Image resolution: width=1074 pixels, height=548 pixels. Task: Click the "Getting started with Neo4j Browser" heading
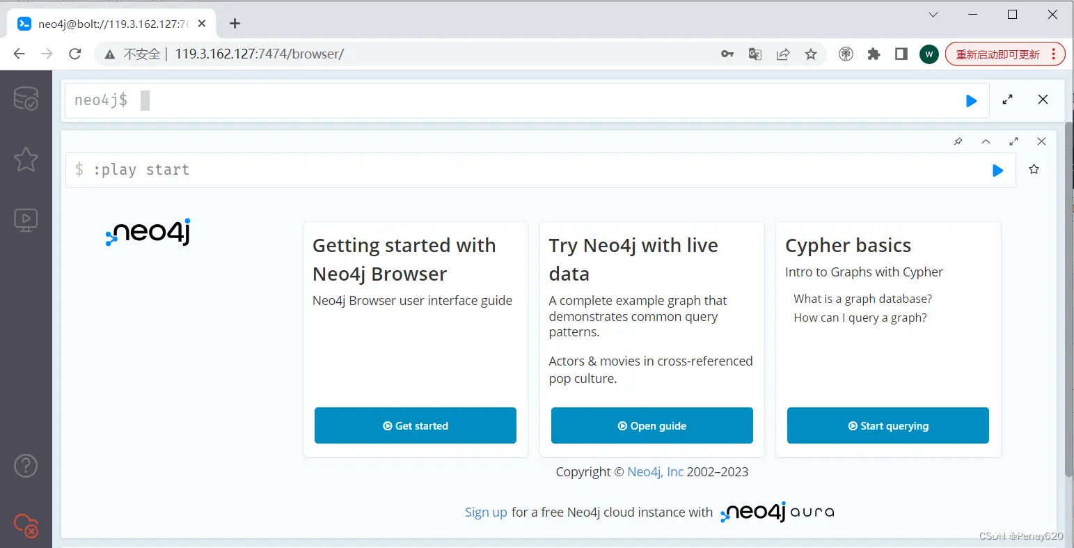(x=404, y=260)
